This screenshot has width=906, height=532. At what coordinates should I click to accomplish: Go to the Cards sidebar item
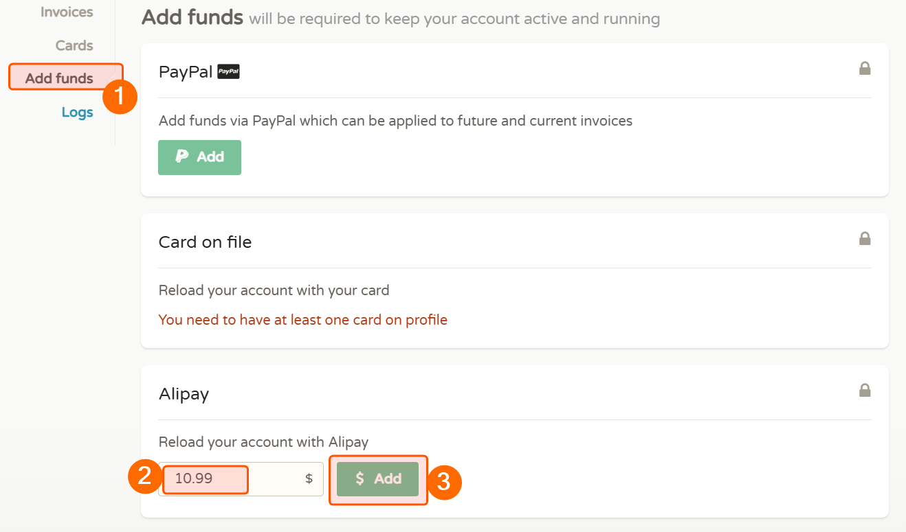(x=74, y=45)
